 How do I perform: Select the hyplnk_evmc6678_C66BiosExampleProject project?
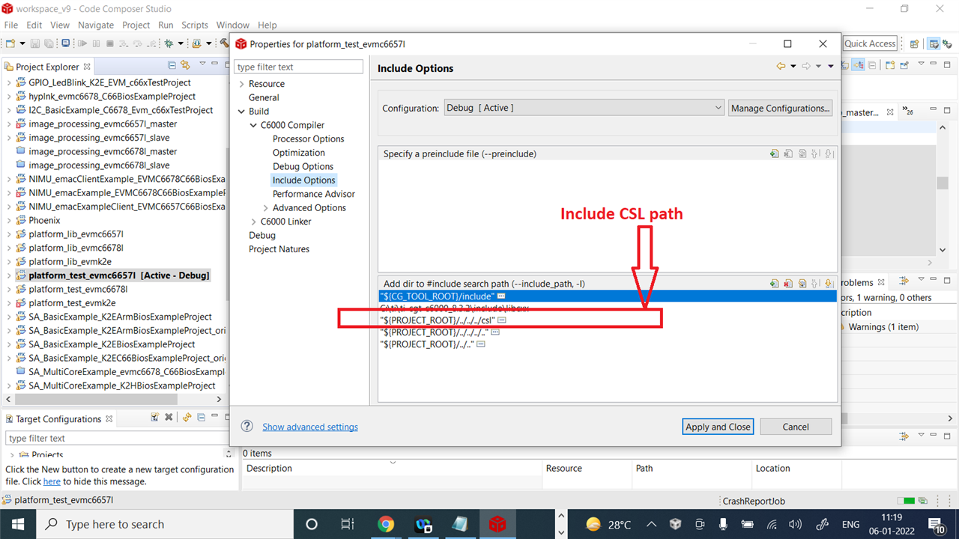[112, 97]
